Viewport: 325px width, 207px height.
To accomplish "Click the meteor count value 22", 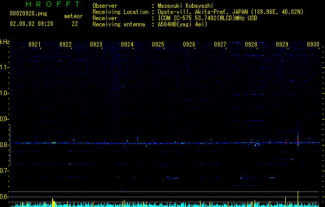I will [x=75, y=24].
